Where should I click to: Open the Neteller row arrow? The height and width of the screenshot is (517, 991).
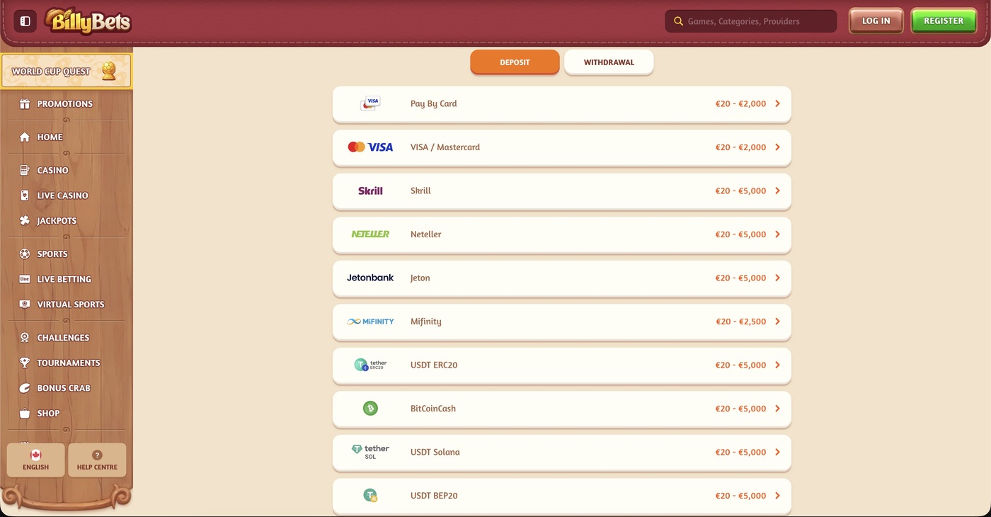coord(777,234)
